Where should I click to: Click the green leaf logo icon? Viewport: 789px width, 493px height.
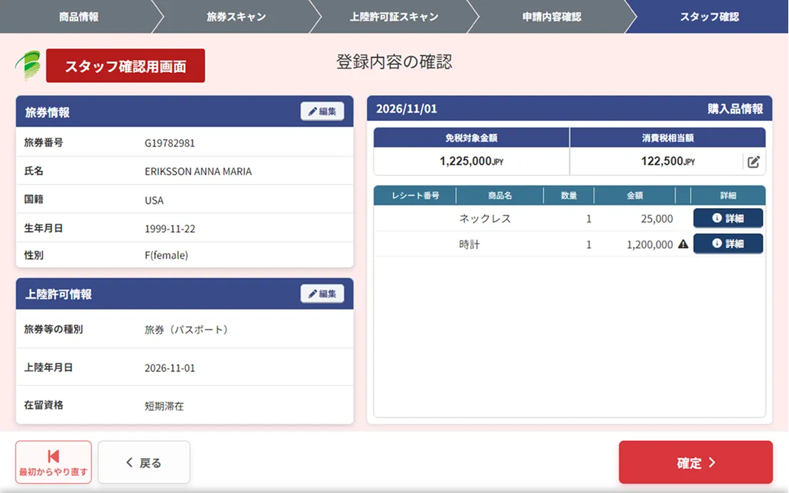28,66
